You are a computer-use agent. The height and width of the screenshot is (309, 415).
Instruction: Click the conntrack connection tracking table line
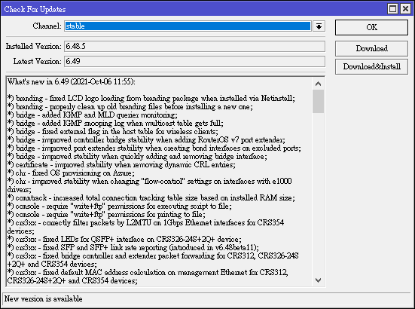click(151, 197)
